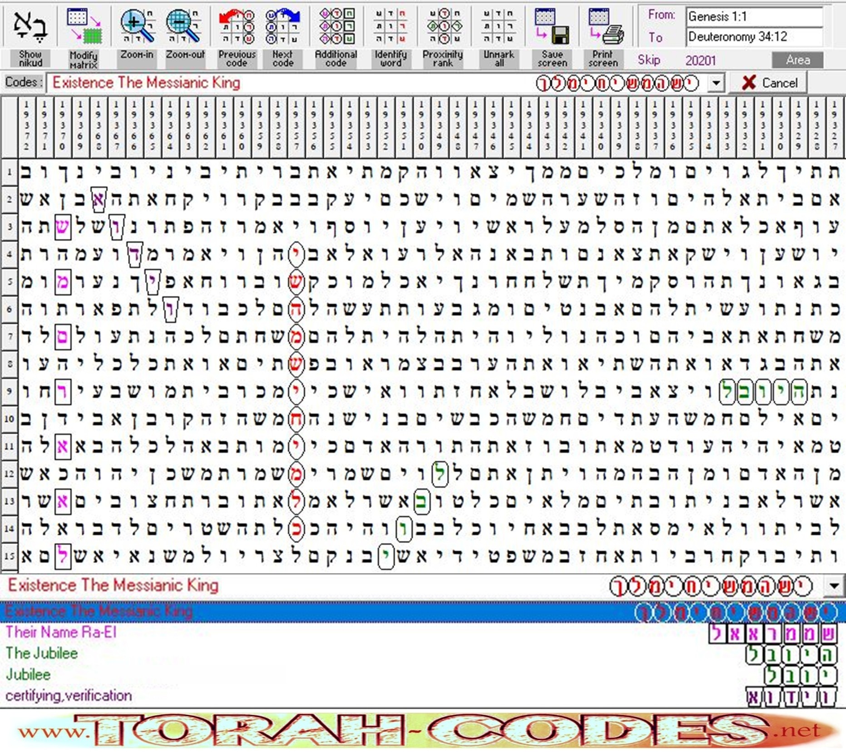Click the Unmark all label button
This screenshot has height=752, width=846.
click(x=499, y=59)
